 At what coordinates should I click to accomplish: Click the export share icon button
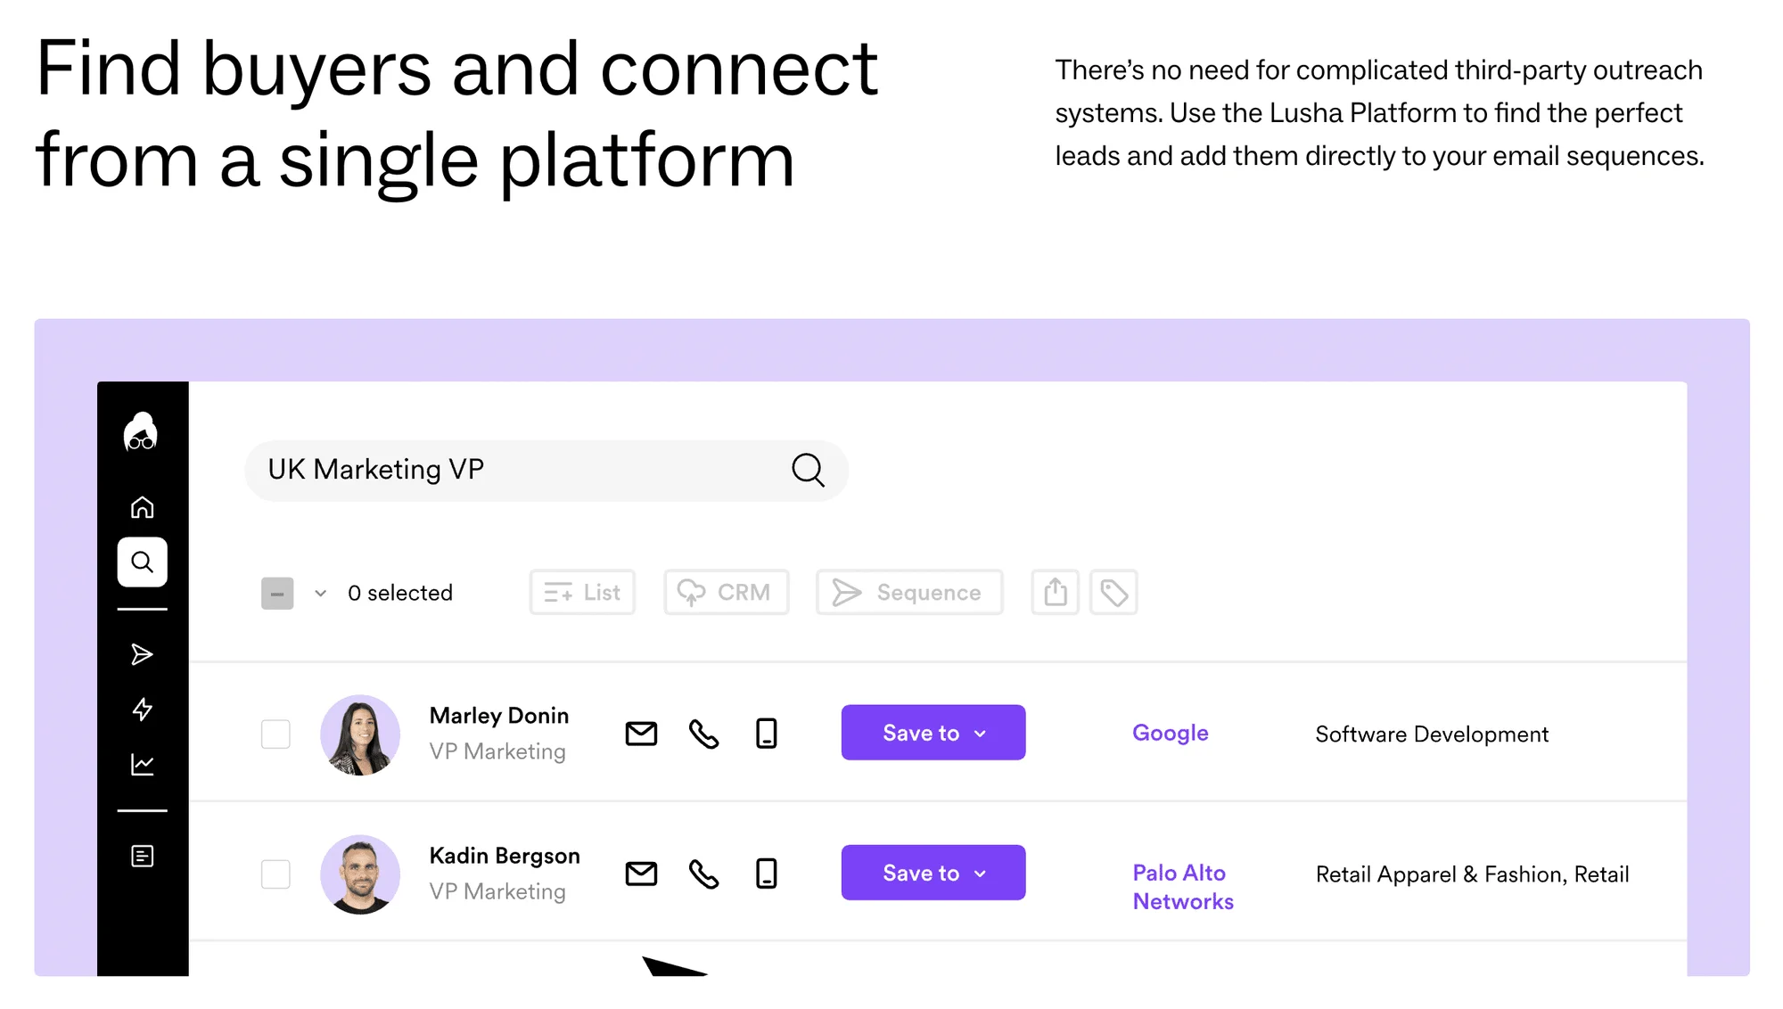coord(1055,592)
